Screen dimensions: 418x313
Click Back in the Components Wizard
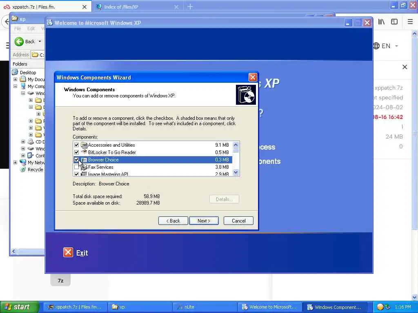[x=173, y=220]
